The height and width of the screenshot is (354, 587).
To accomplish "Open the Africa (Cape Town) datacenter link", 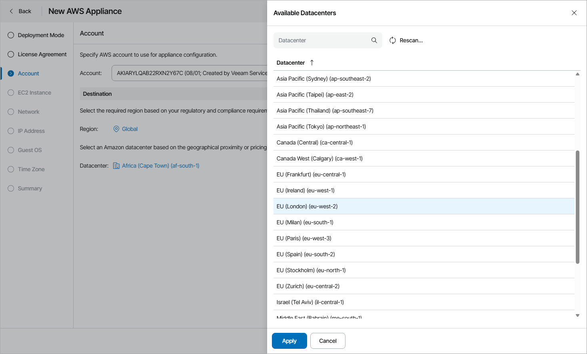I will click(160, 166).
